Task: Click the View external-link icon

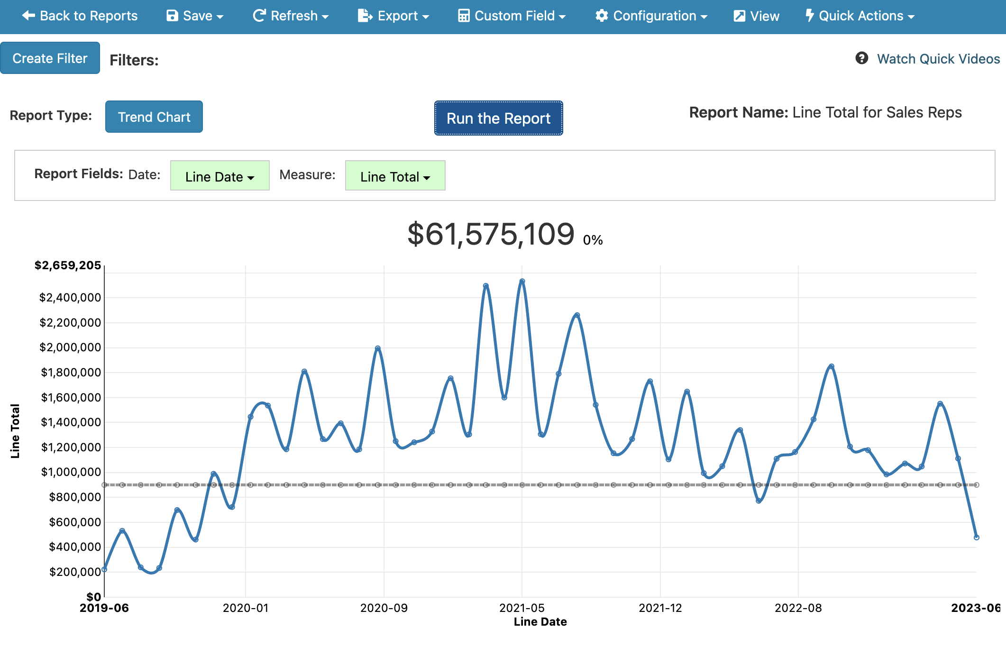Action: (739, 16)
